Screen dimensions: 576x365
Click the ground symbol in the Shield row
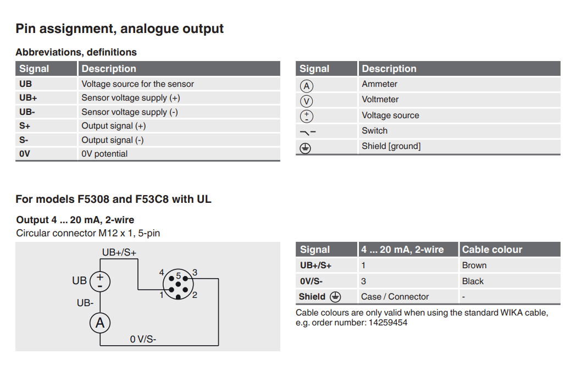(x=335, y=297)
